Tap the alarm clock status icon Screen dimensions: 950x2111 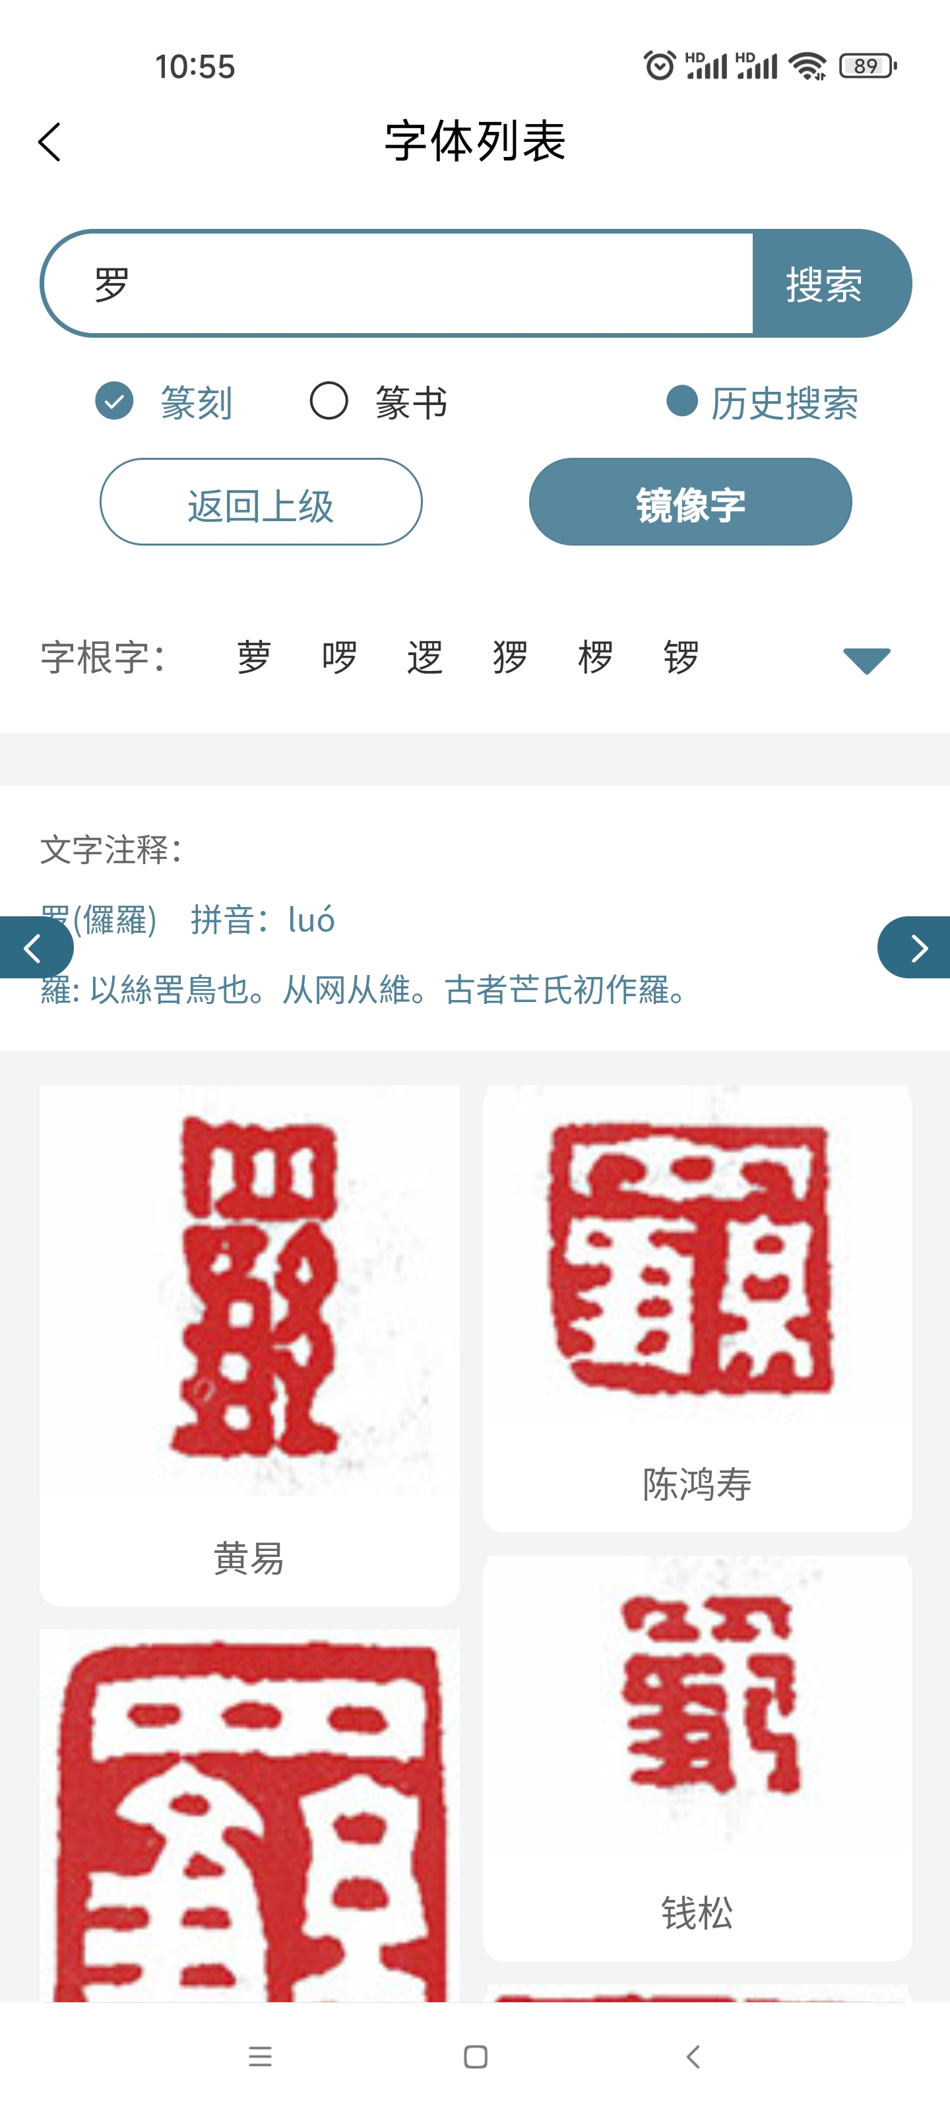pyautogui.click(x=659, y=65)
